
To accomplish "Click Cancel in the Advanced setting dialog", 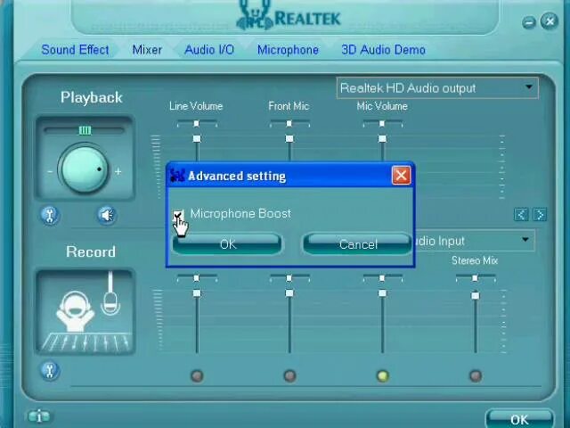I will (x=358, y=243).
